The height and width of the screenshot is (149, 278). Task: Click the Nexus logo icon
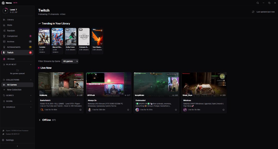pyautogui.click(x=3, y=3)
